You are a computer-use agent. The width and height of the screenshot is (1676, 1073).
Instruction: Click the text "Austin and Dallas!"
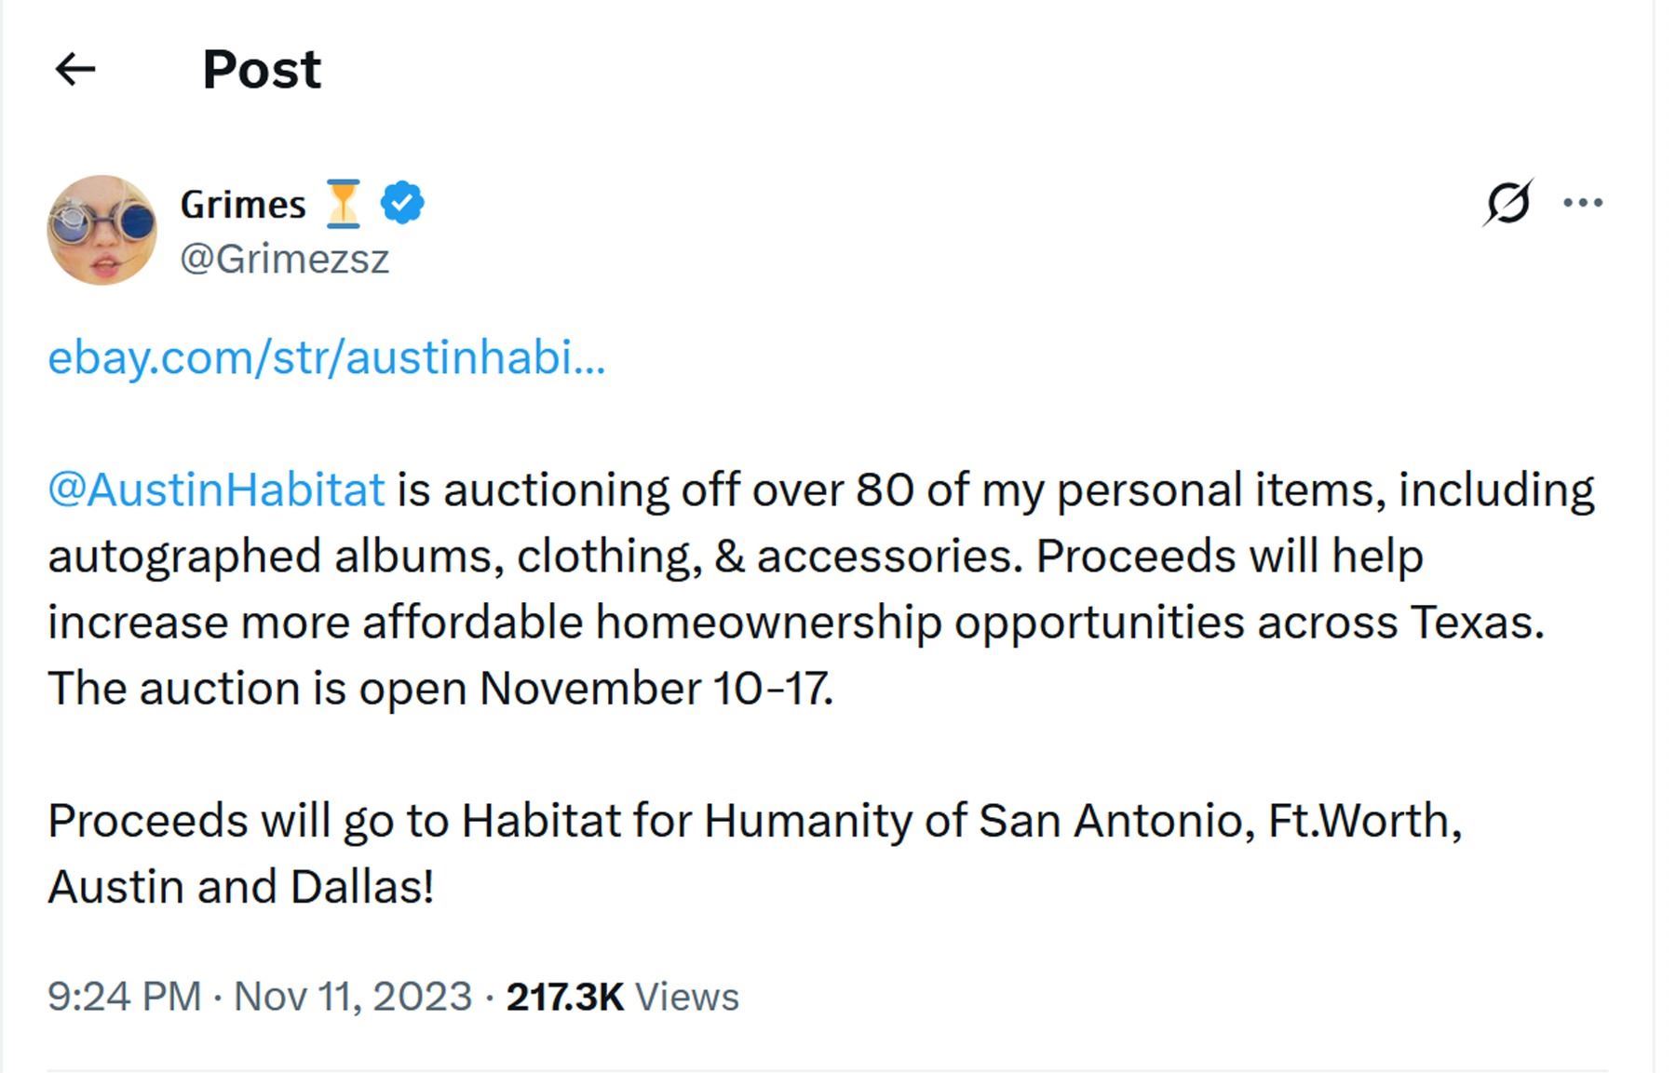pyautogui.click(x=241, y=887)
